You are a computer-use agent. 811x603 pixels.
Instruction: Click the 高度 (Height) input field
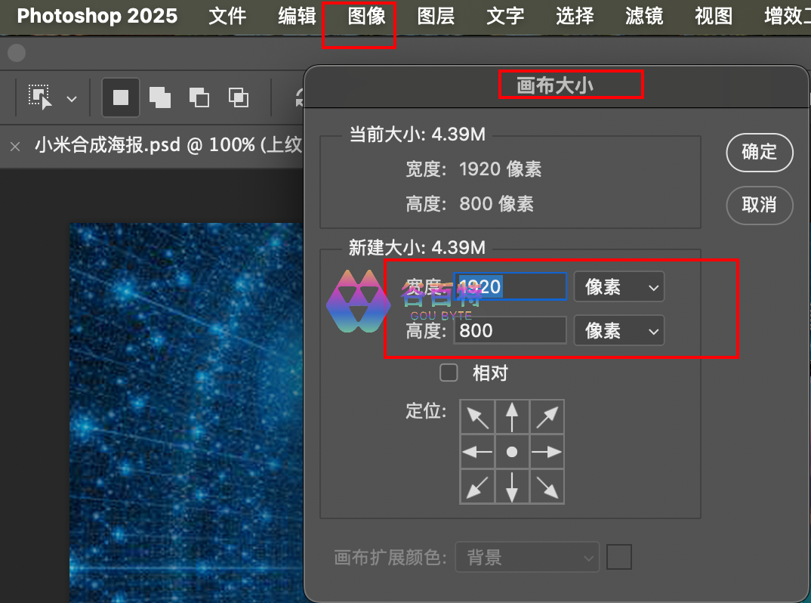pos(510,331)
